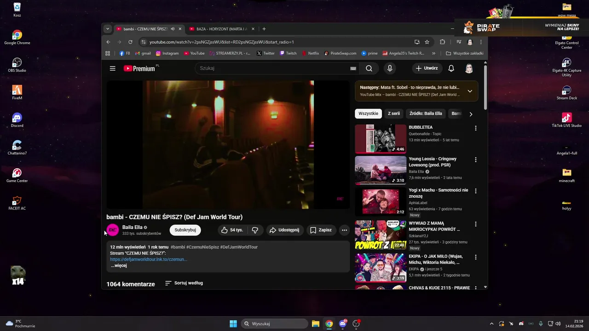Select the Źródło: Baila Ella filter chip

[426, 114]
